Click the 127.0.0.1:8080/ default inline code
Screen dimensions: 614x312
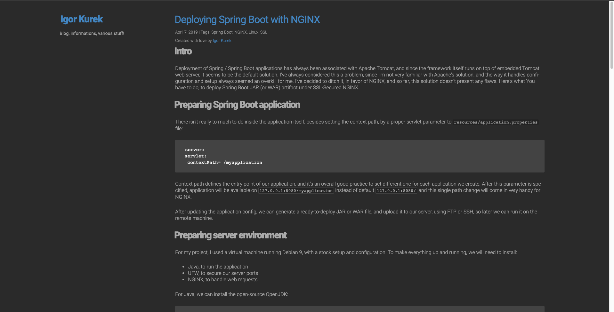point(396,191)
